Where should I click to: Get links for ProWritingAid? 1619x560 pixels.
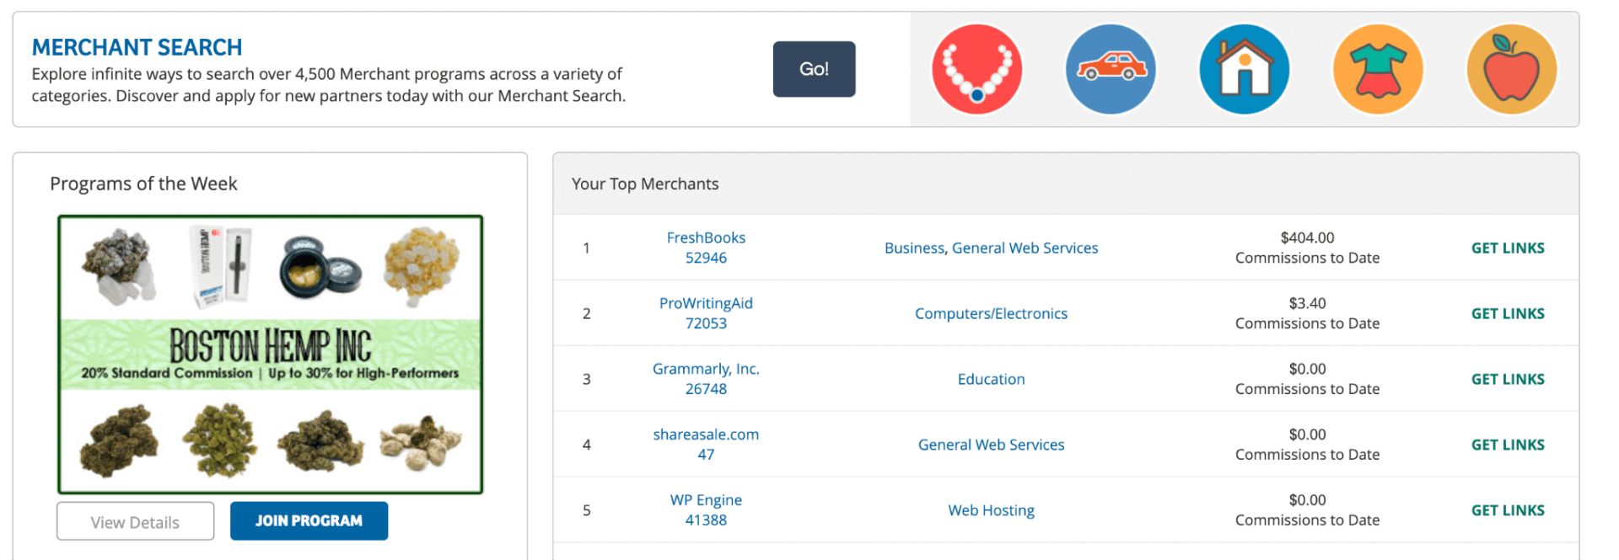pos(1508,314)
